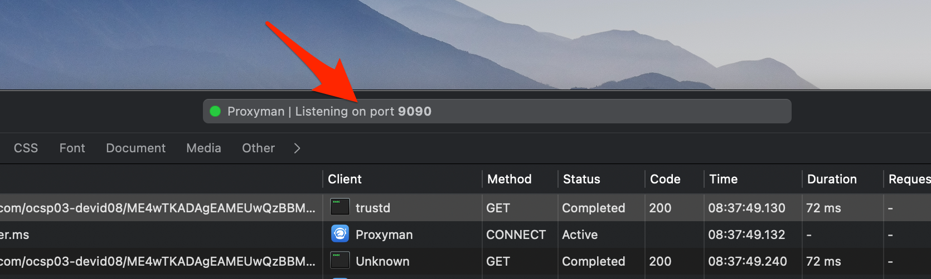Click the Proxyman listening on port 9090 bar
This screenshot has height=279, width=931.
tap(497, 111)
